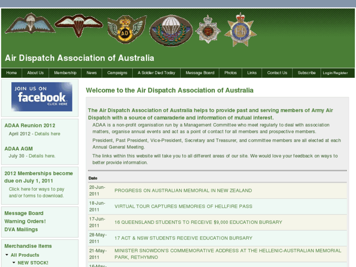Open the Merchandise Items heading
356x267 pixels.
coord(28,246)
